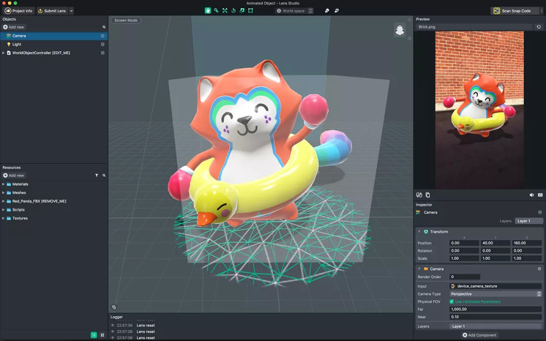The height and width of the screenshot is (341, 546).
Task: Click the Snapchat ghost icon in viewport
Action: [x=400, y=30]
